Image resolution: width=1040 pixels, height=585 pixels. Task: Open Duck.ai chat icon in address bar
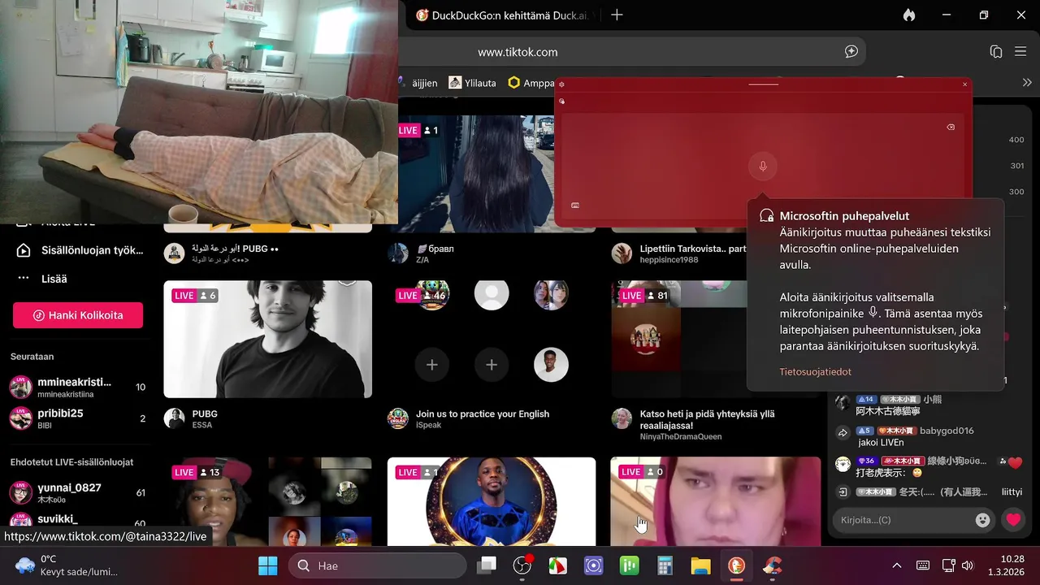851,52
